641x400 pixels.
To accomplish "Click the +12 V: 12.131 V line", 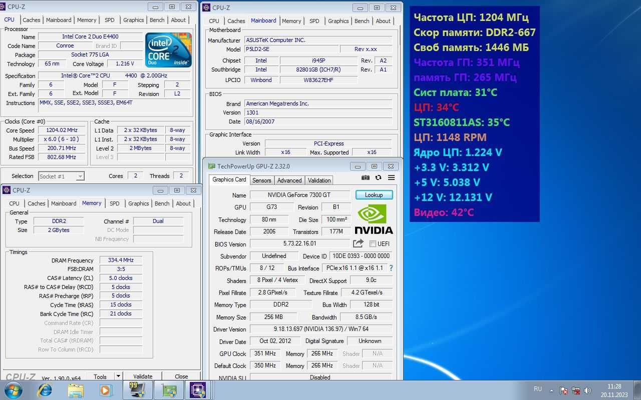I will [x=453, y=197].
